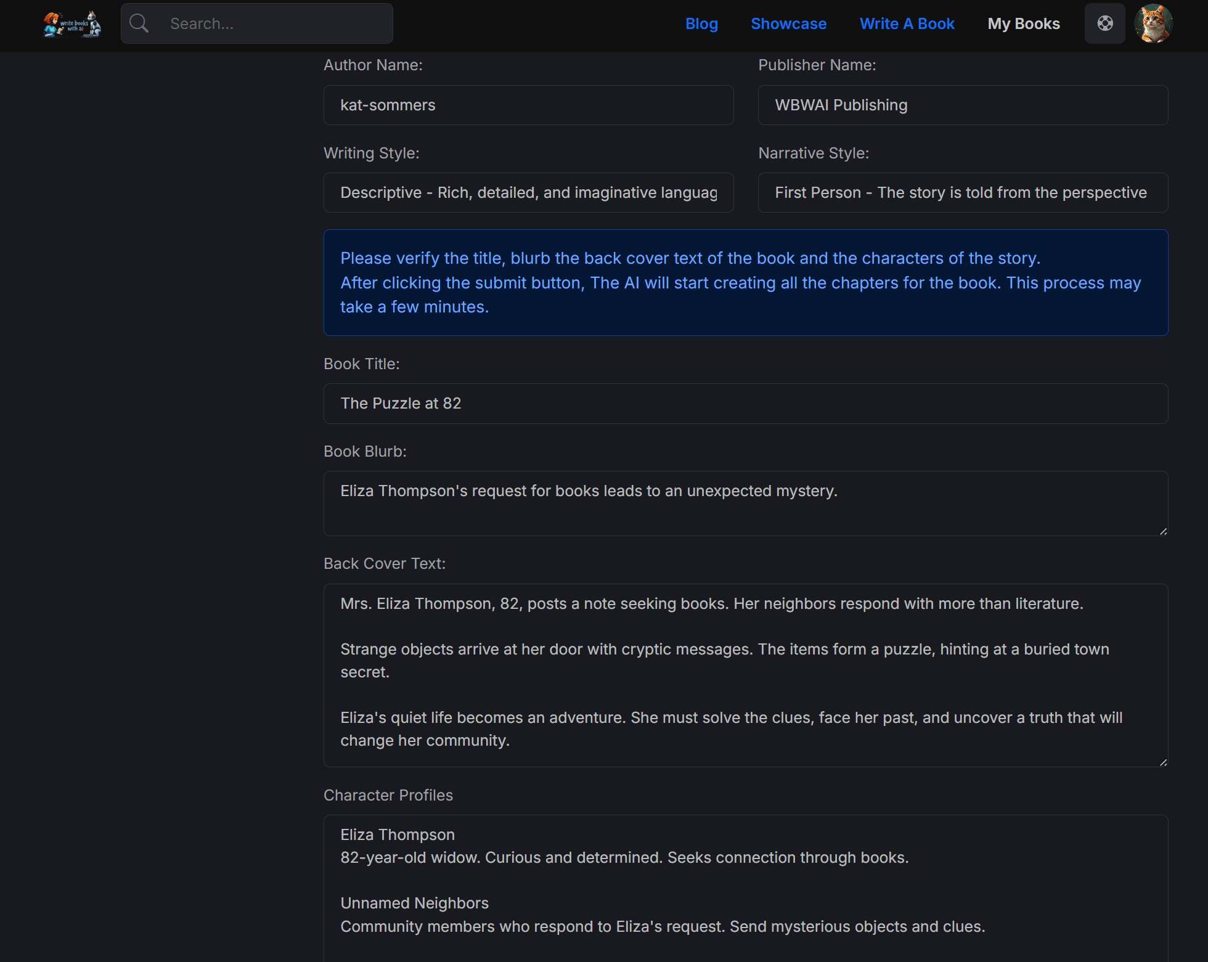Image resolution: width=1208 pixels, height=962 pixels.
Task: Open the Showcase link
Action: (789, 23)
